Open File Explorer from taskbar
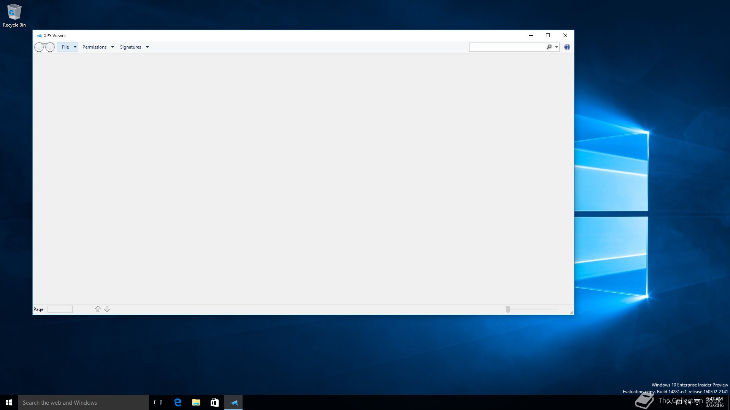Screen dimensions: 730x410 click(x=196, y=402)
